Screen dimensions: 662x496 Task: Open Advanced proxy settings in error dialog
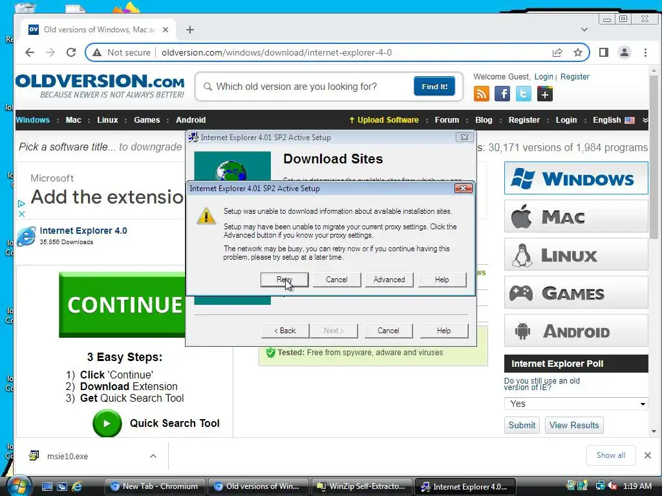(x=389, y=280)
